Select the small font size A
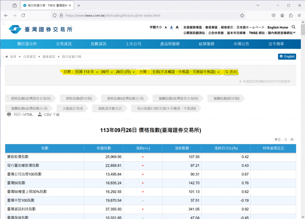305x219 pixels. tap(166, 27)
